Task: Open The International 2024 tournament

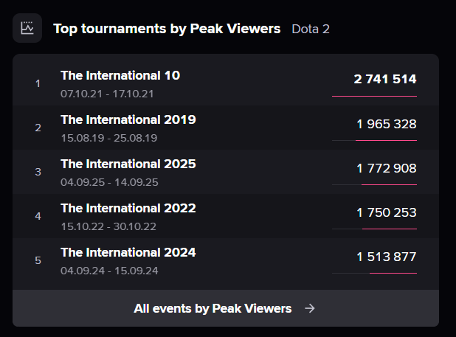Action: point(128,252)
